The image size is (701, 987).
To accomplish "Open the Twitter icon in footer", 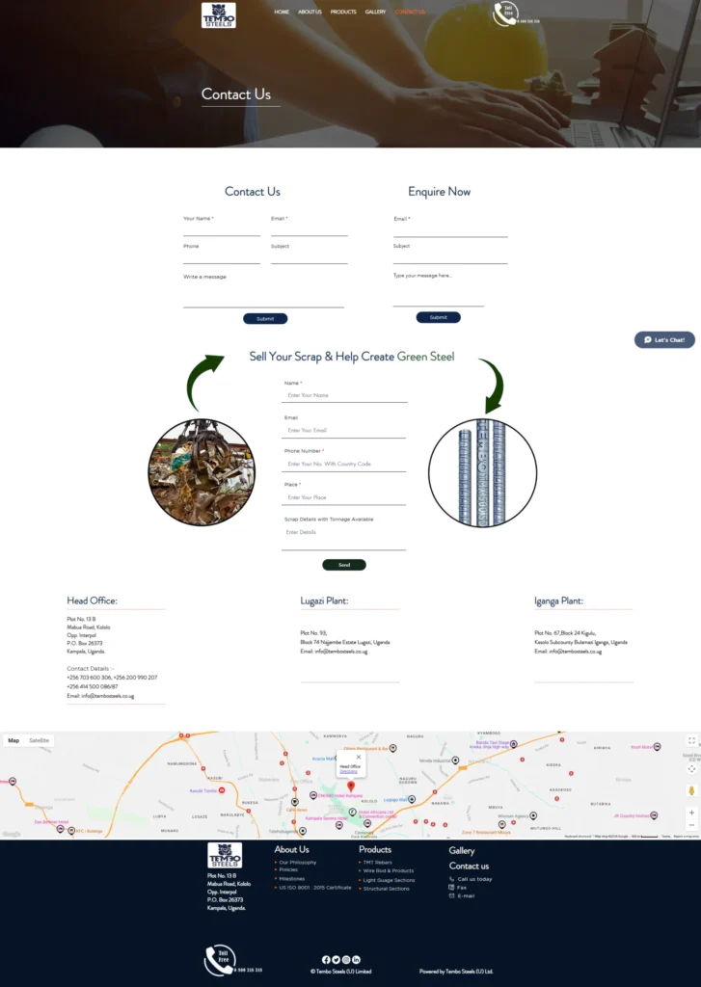I will tap(336, 960).
